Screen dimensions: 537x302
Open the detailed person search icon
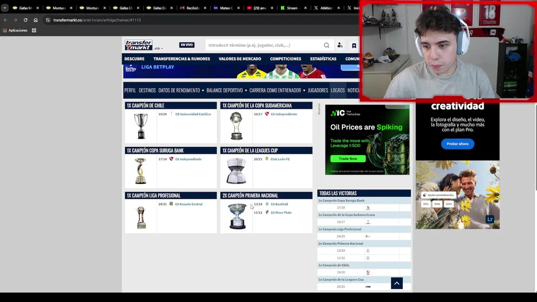pyautogui.click(x=340, y=45)
